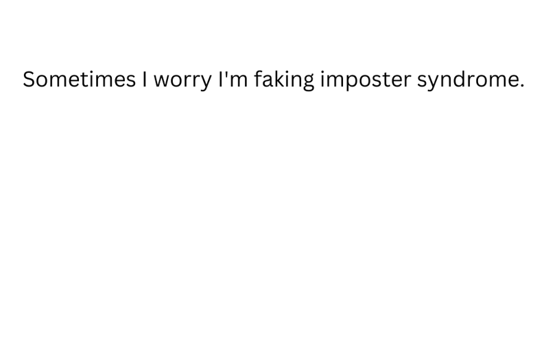557x346 pixels.
Task: Click the contraction "I'm"
Action: click(233, 79)
